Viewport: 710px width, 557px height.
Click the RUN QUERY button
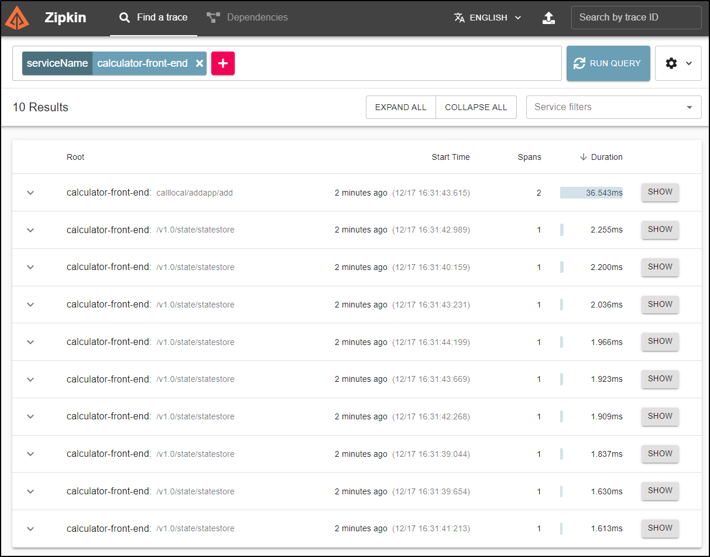pos(608,63)
